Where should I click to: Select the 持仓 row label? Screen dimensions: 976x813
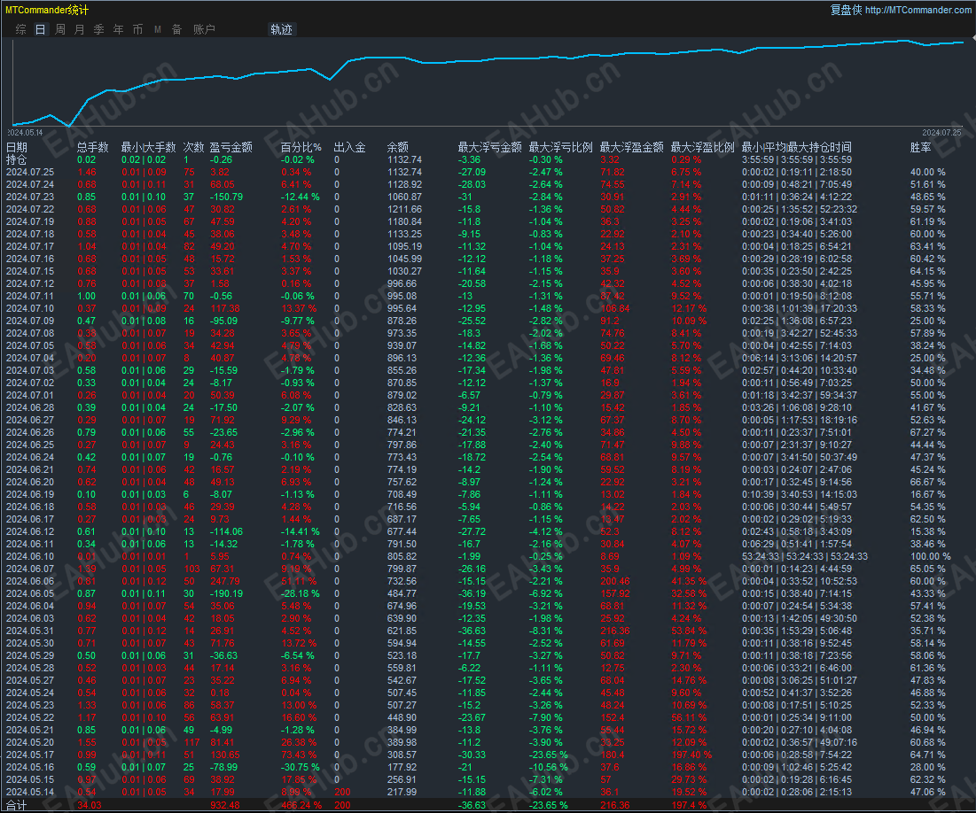pos(17,160)
